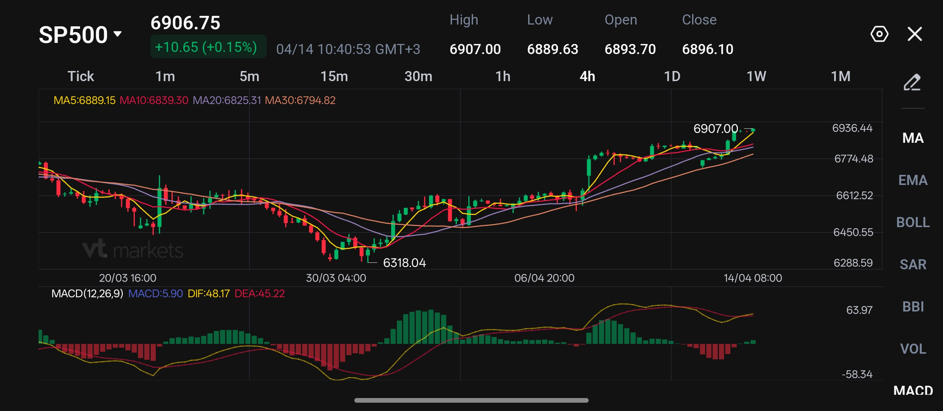This screenshot has height=411, width=943.
Task: Select the 15m timeframe
Action: pyautogui.click(x=334, y=76)
